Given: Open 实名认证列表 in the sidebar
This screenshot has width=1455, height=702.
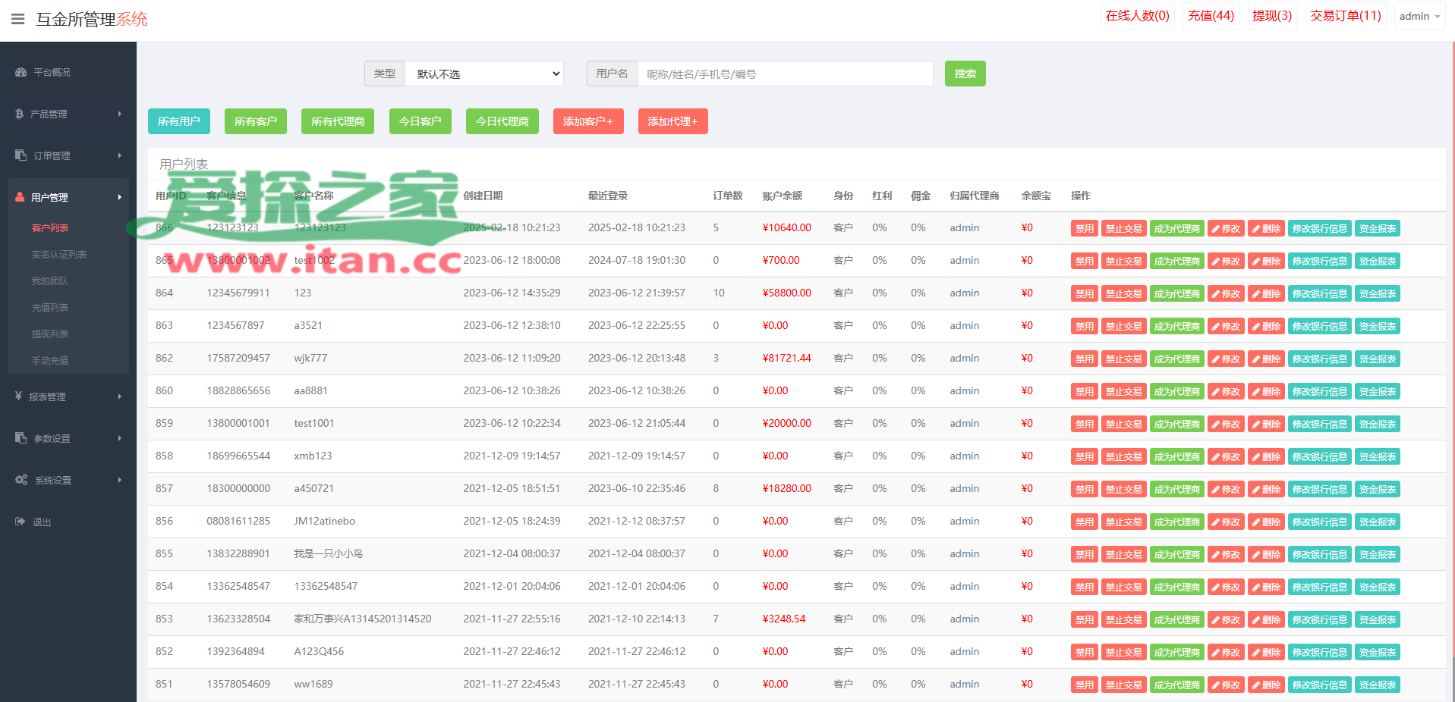Looking at the screenshot, I should tap(59, 254).
